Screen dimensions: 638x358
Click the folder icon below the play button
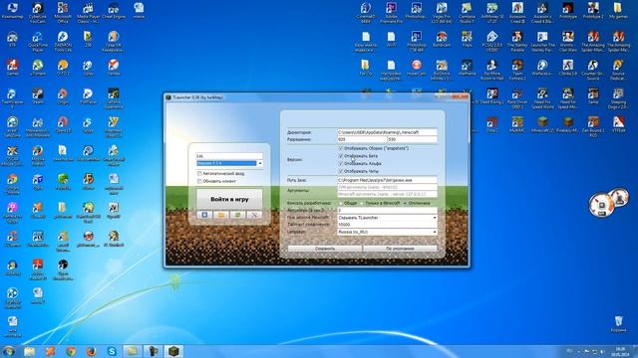[x=221, y=215]
